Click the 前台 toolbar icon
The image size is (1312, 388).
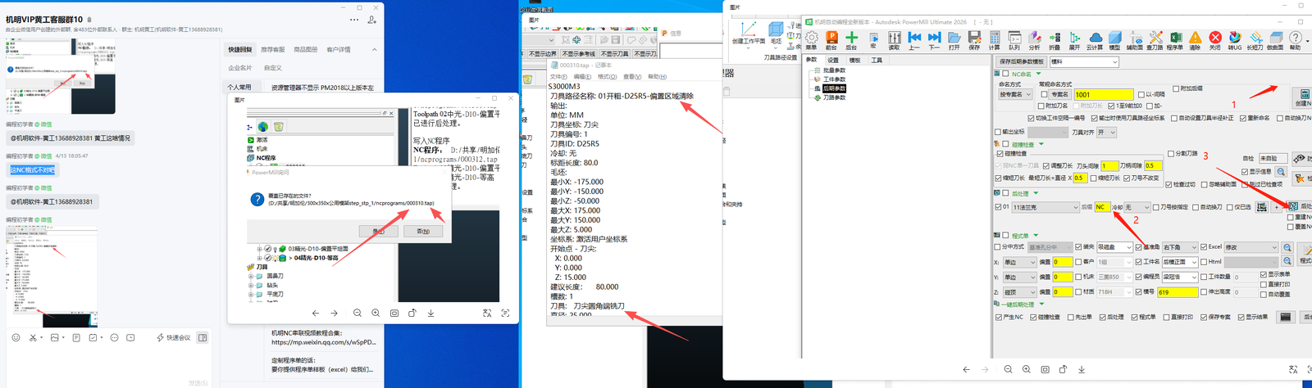tap(831, 40)
